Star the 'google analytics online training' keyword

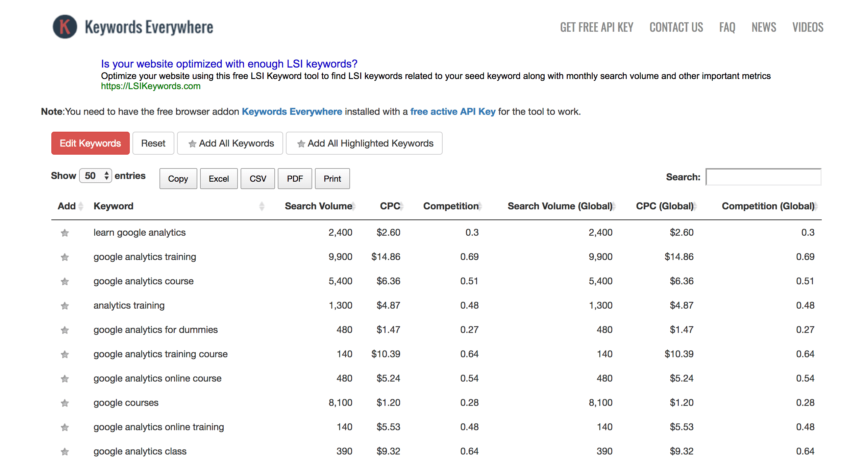[x=65, y=427]
